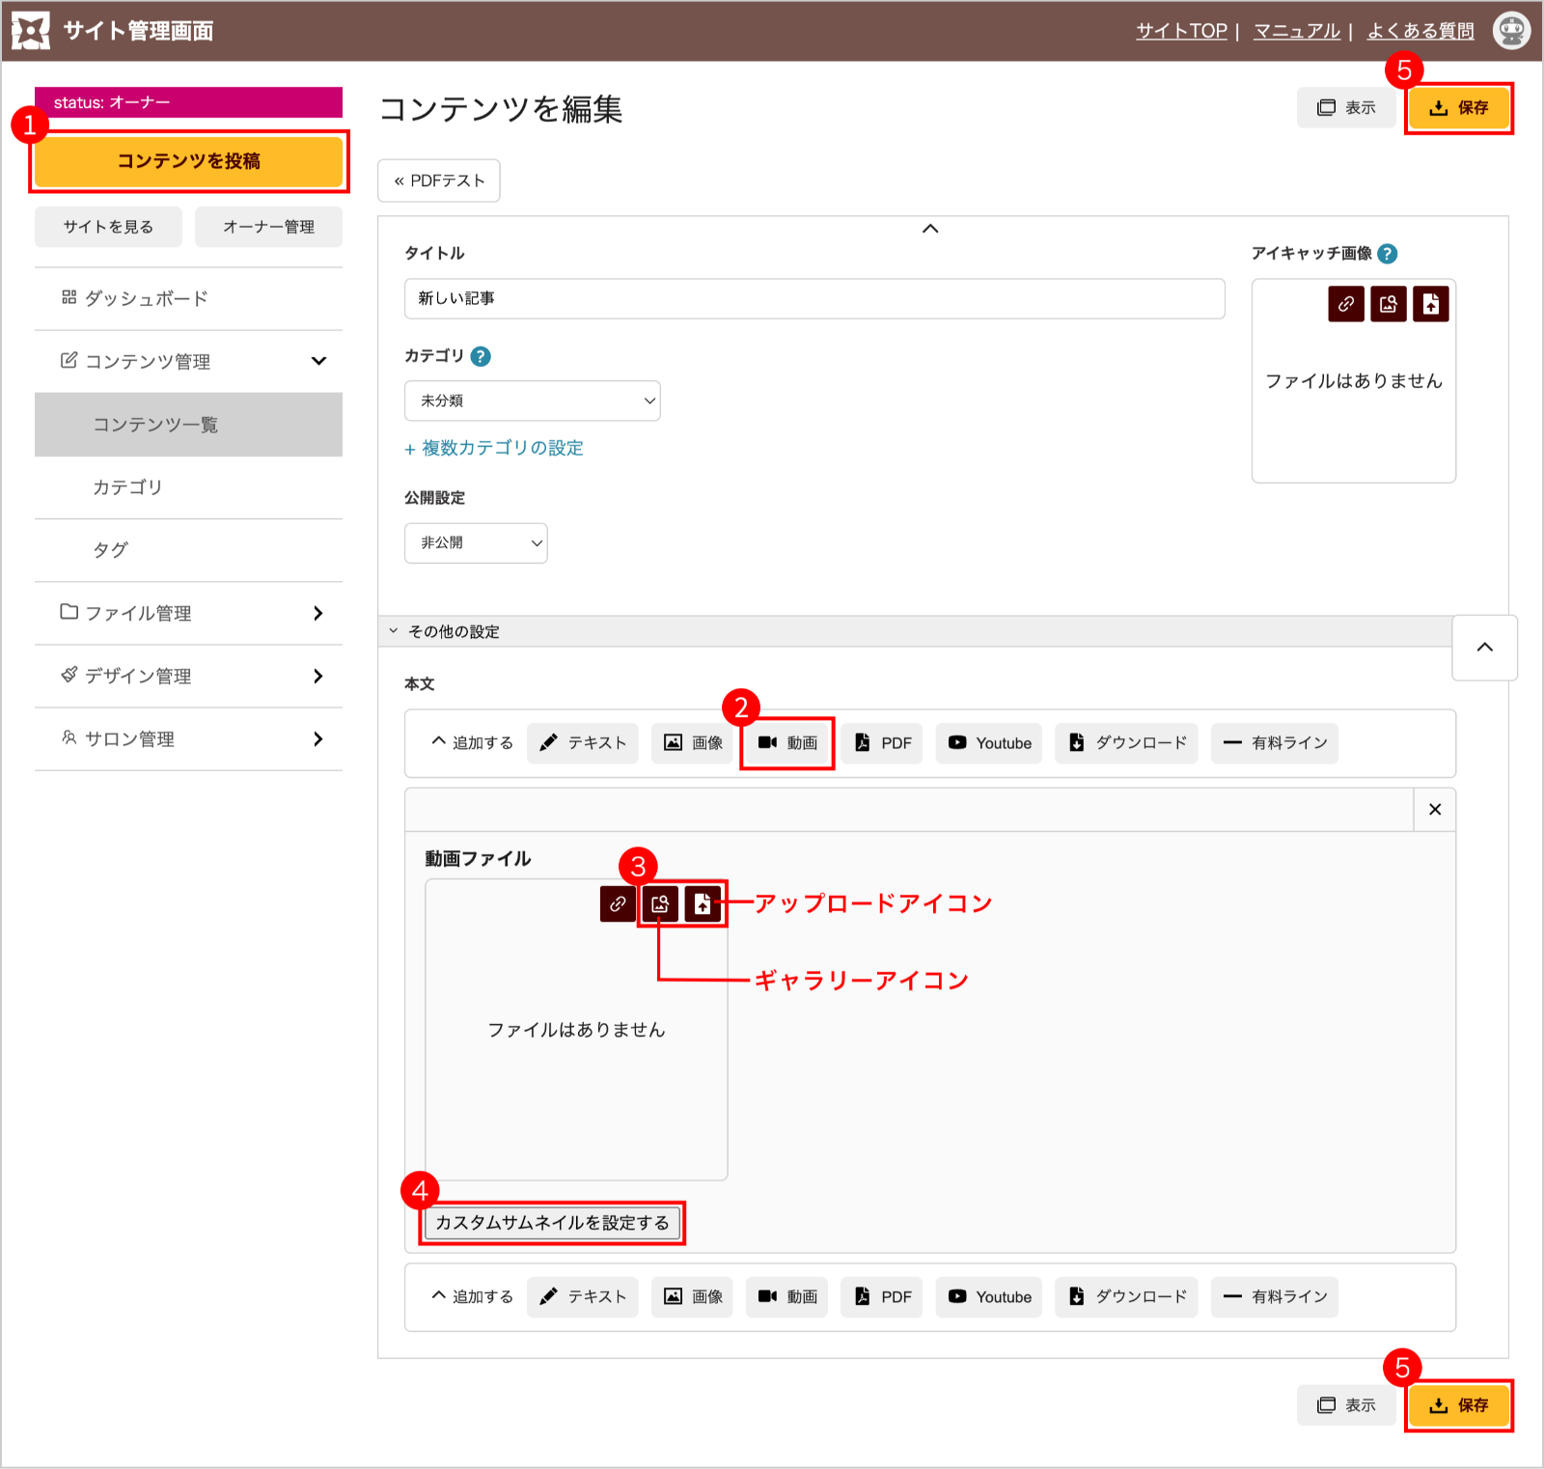Click the タイトル input field
Image resolution: width=1544 pixels, height=1469 pixels.
pyautogui.click(x=815, y=299)
